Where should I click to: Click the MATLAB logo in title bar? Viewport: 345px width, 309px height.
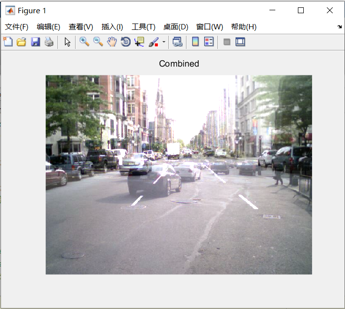click(x=10, y=10)
